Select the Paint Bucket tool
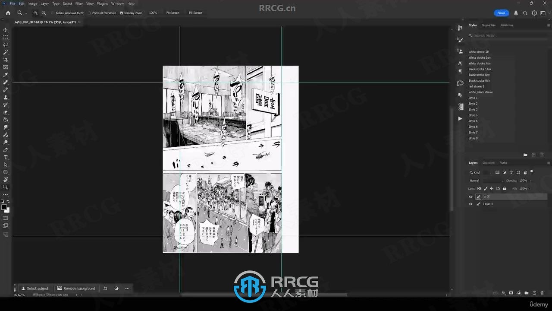Image resolution: width=552 pixels, height=311 pixels. [x=6, y=120]
